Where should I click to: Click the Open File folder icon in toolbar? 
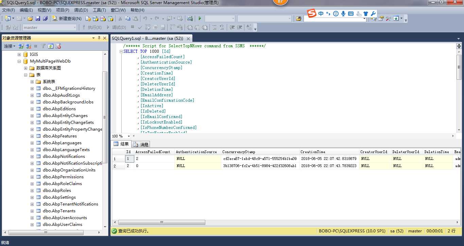30,18
